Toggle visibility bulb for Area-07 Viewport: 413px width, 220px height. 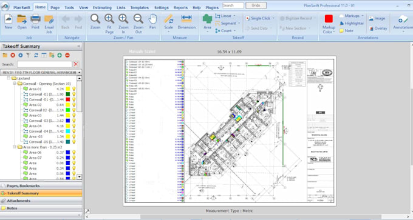(x=74, y=158)
